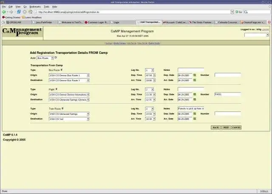Open the Add transport type dropdown
This screenshot has width=272, height=194.
(x=45, y=58)
